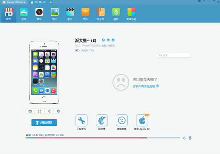Screen dimensions: 220x154
Task: Click the third round blue icon beside device name
Action: (x=113, y=40)
